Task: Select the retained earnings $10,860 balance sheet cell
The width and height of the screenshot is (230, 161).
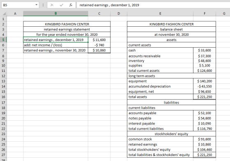Action: point(205,144)
